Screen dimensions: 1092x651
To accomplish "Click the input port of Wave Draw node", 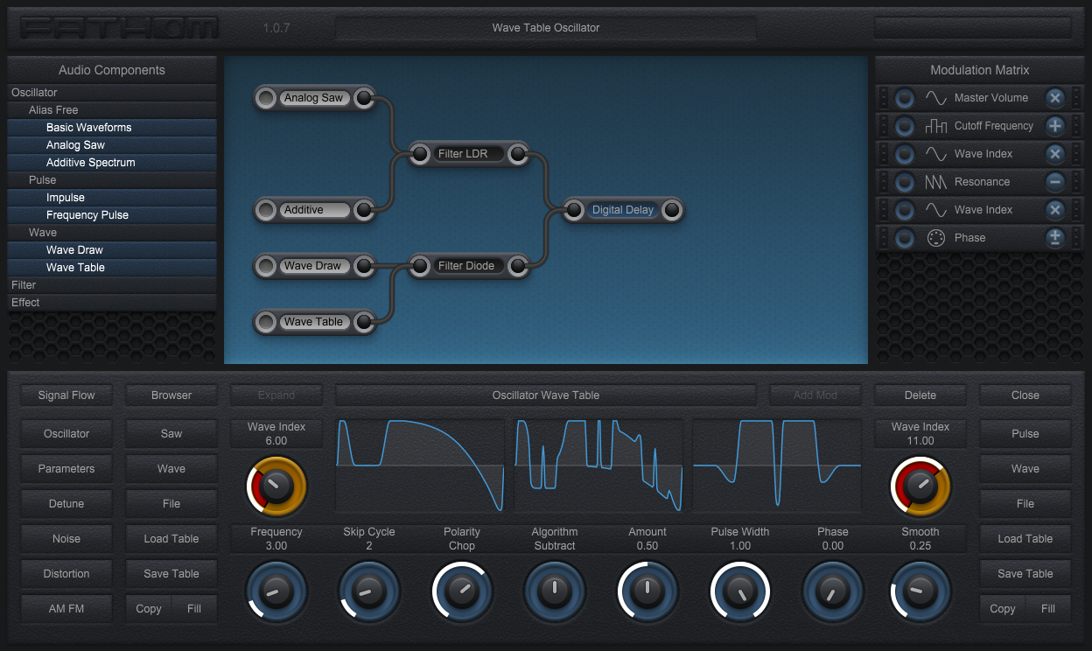I will pyautogui.click(x=266, y=266).
